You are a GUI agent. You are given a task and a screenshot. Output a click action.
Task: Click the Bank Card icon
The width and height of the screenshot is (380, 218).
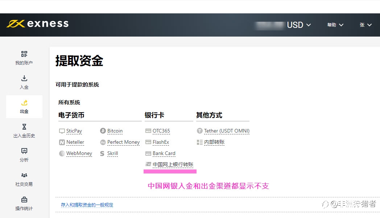point(148,154)
